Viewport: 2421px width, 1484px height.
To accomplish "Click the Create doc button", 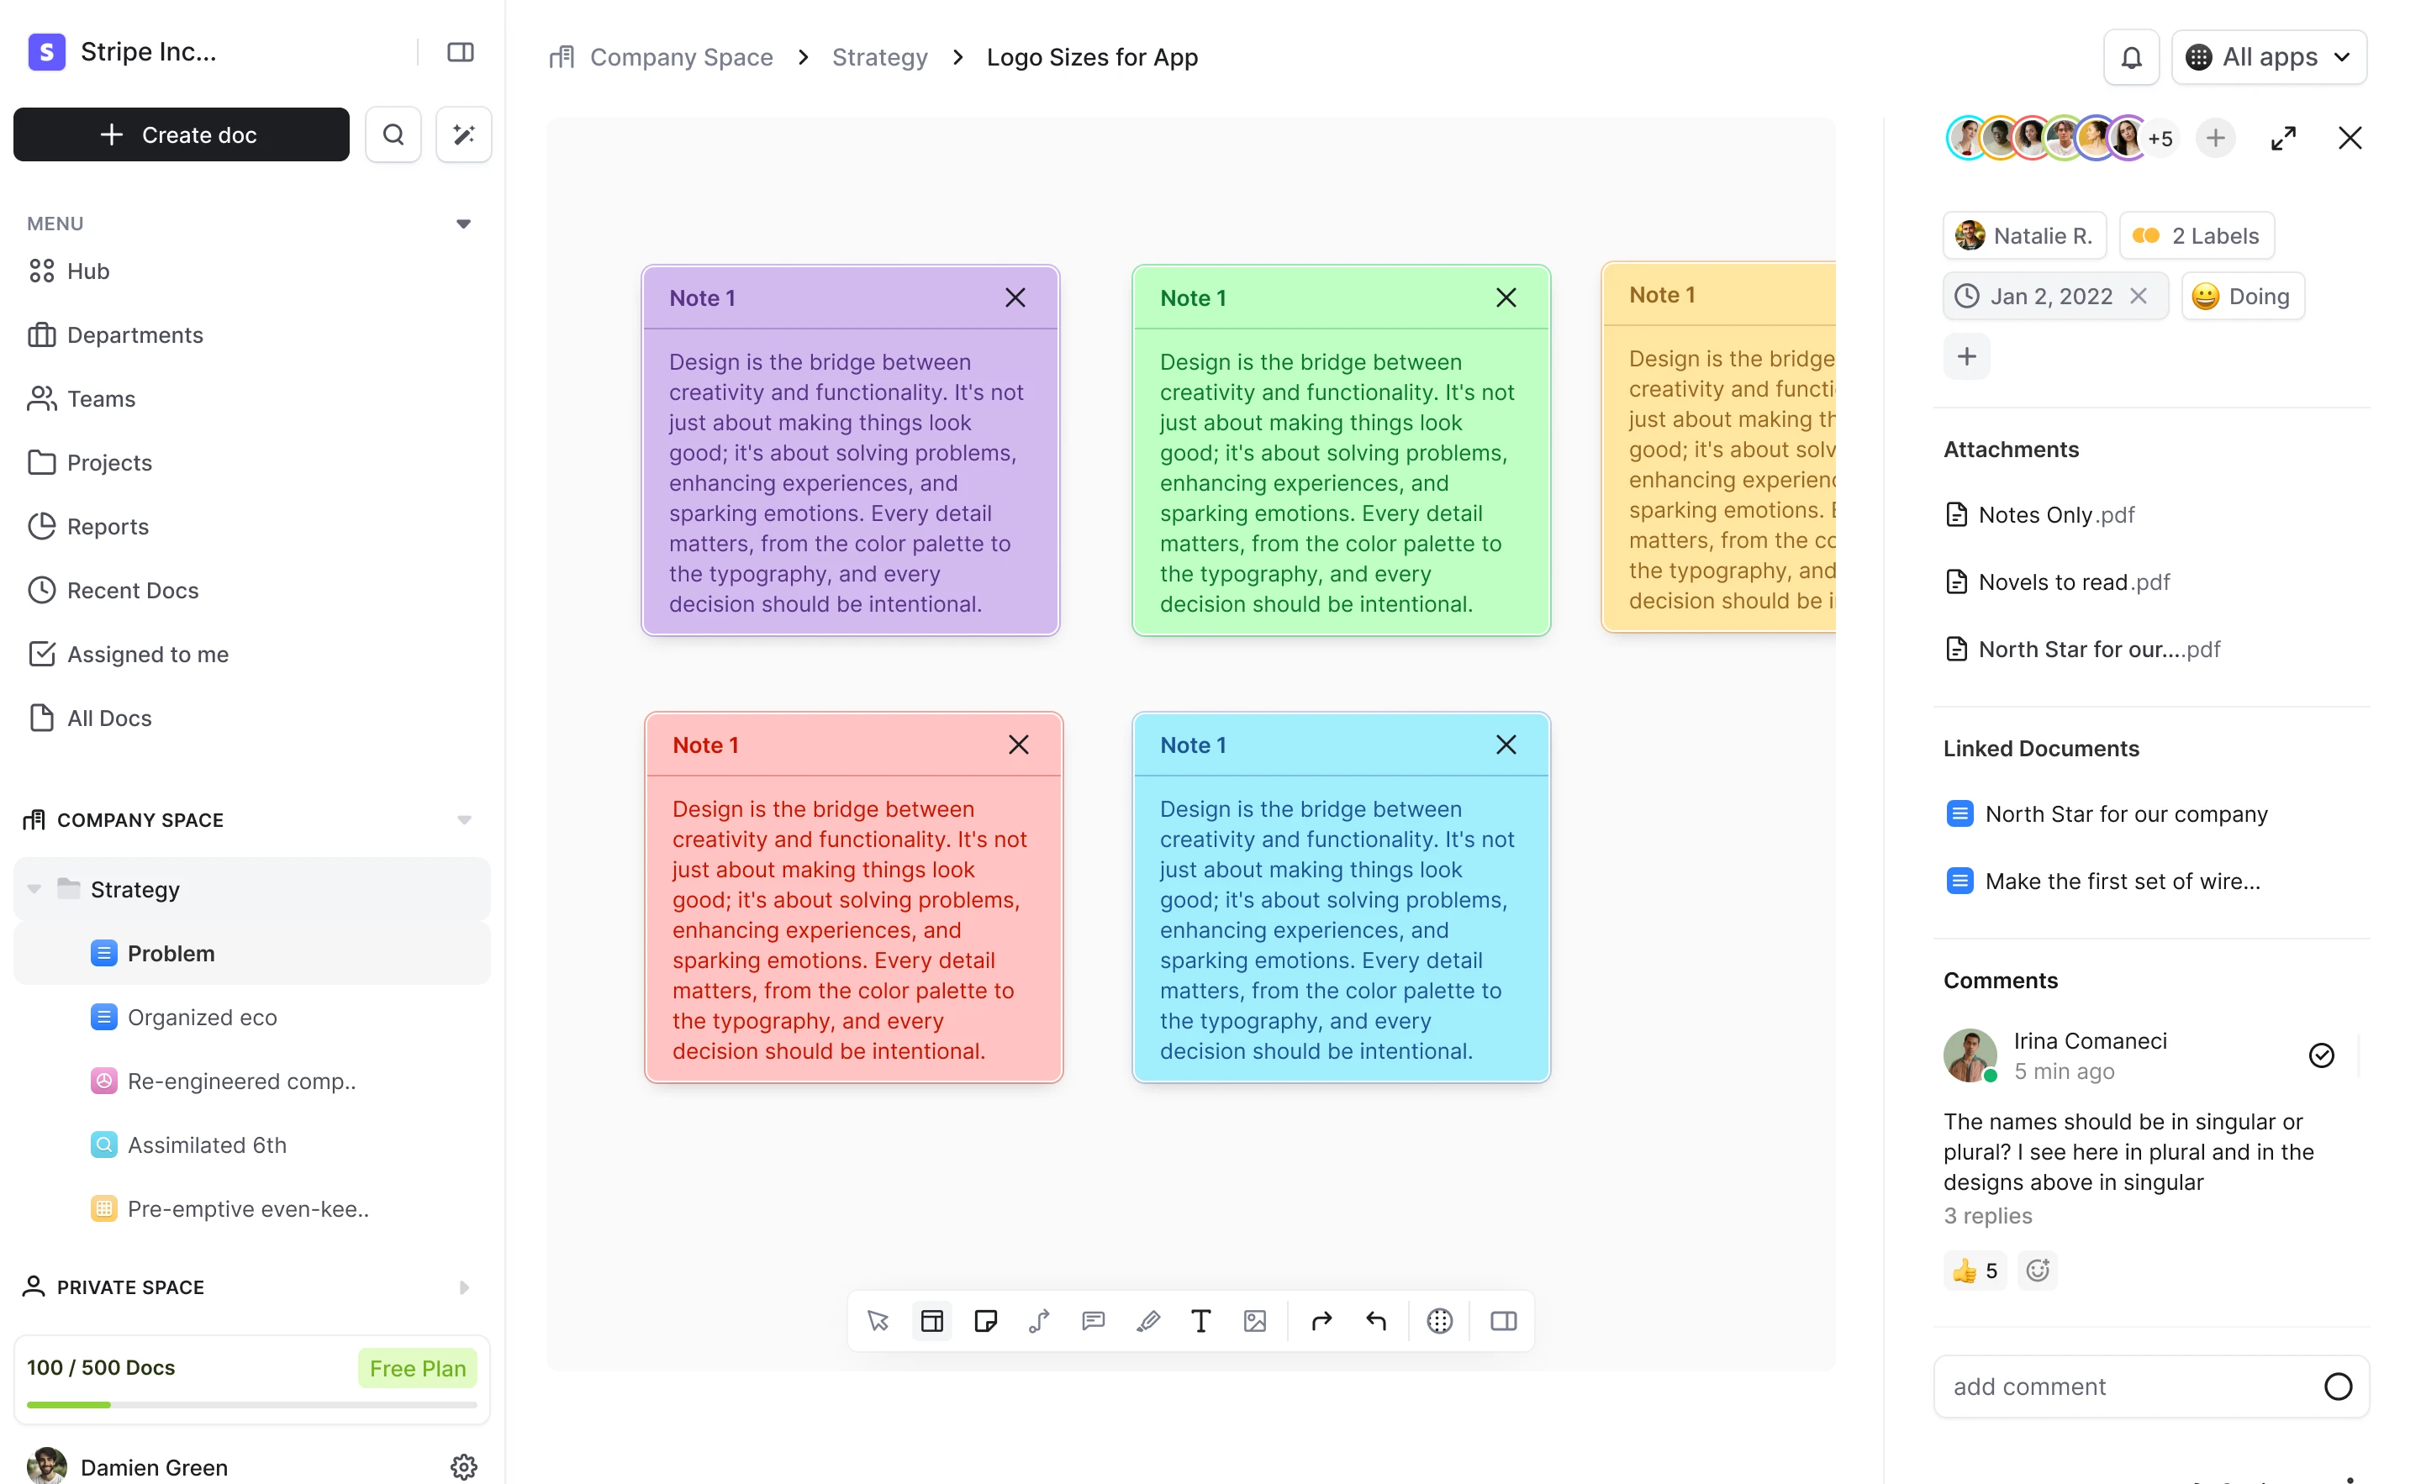I will point(181,134).
